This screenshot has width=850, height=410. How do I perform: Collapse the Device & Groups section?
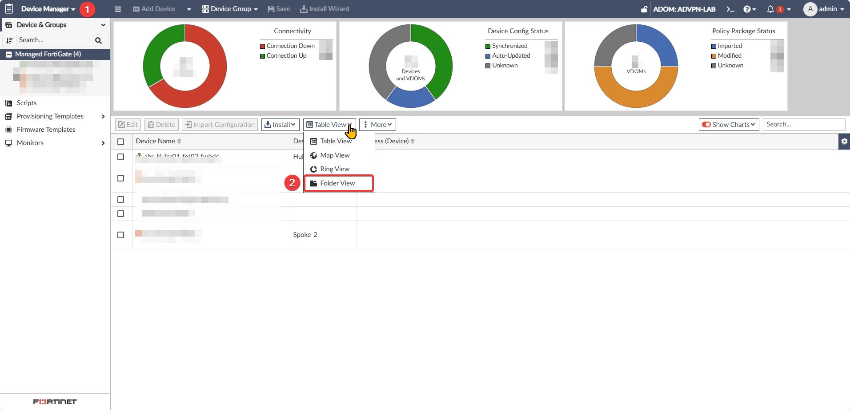103,25
